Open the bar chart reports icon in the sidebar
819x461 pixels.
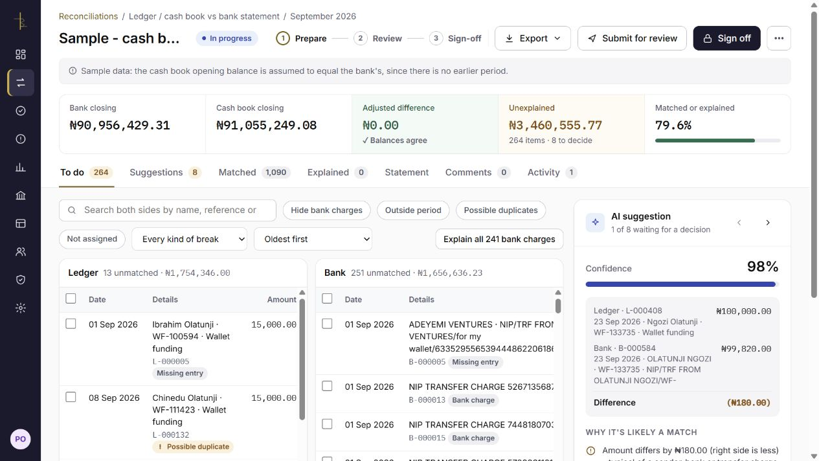click(x=21, y=167)
